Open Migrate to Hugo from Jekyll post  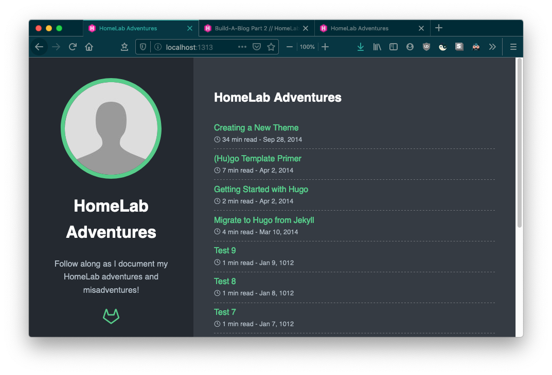point(264,220)
